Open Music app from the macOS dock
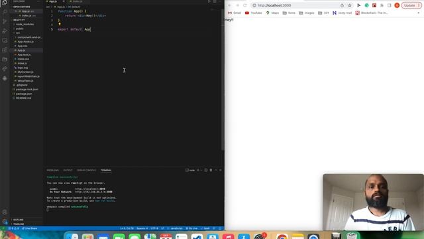The height and width of the screenshot is (239, 424). (228, 236)
